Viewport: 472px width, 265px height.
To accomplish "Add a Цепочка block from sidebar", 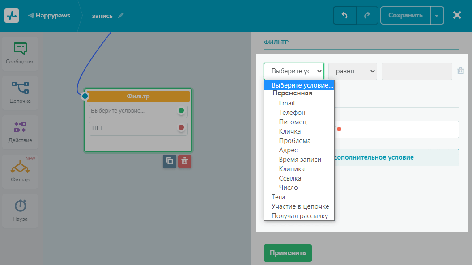I will tap(20, 93).
